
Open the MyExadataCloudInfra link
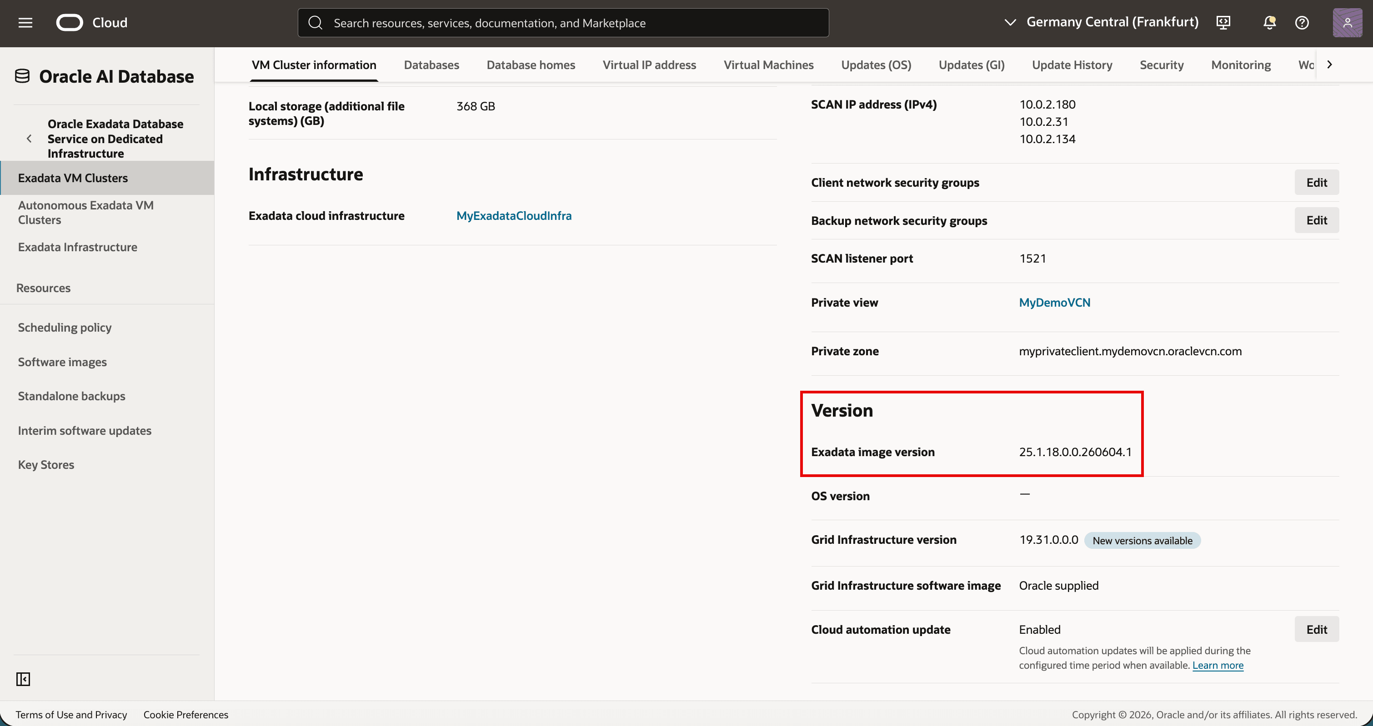(x=514, y=215)
